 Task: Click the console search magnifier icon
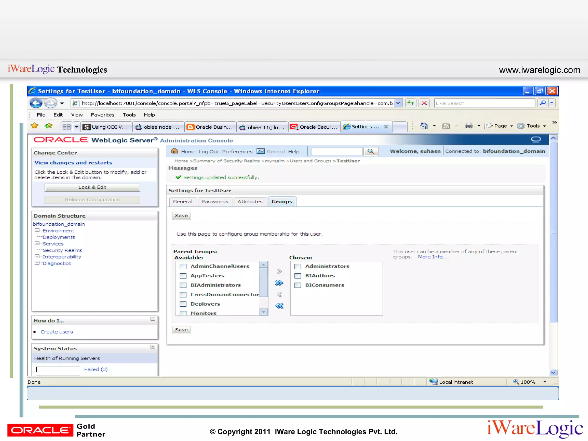tap(371, 151)
